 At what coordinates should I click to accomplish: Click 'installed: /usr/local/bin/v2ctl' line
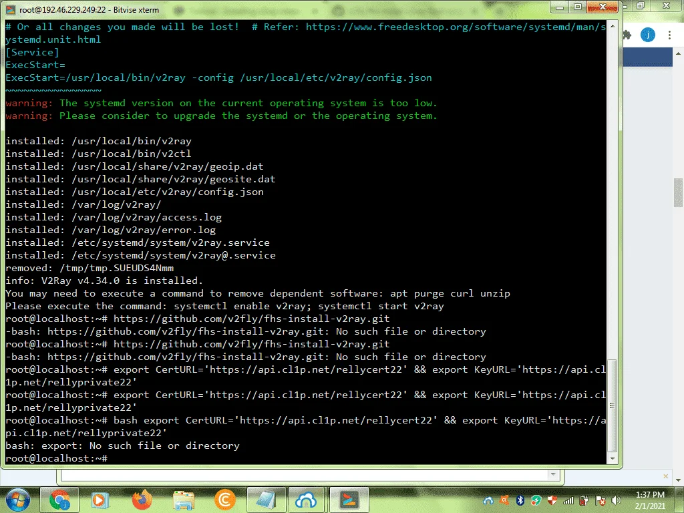98,154
